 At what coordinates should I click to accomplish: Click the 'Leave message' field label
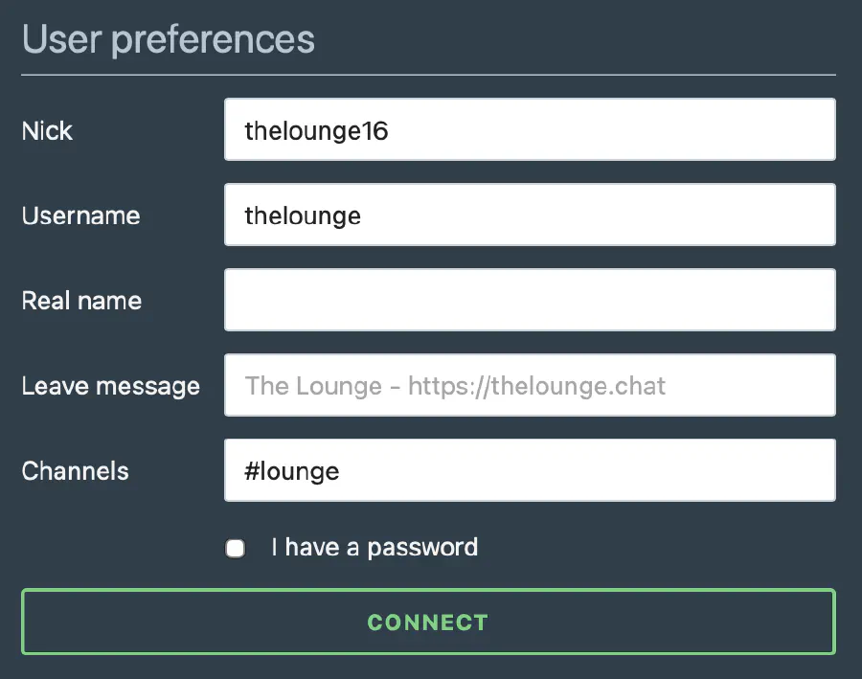click(110, 386)
